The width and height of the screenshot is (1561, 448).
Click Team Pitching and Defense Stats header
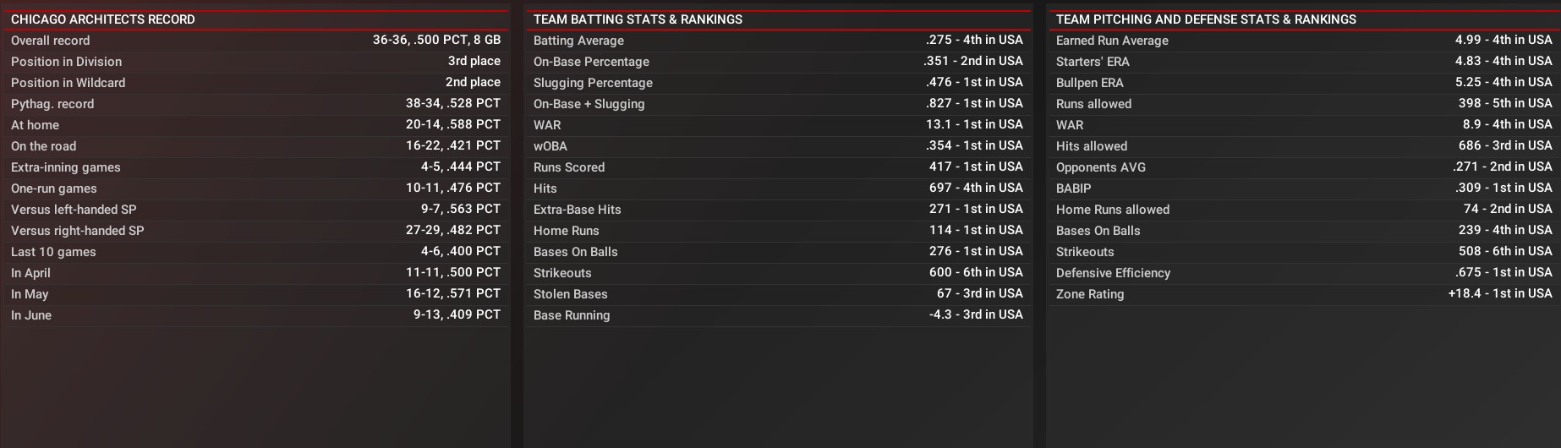click(1206, 19)
